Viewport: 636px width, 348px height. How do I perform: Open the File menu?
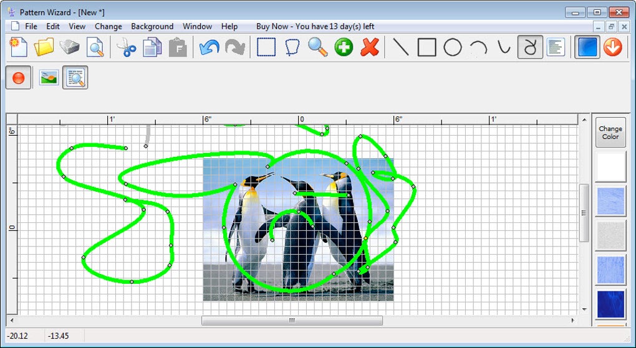click(x=31, y=26)
